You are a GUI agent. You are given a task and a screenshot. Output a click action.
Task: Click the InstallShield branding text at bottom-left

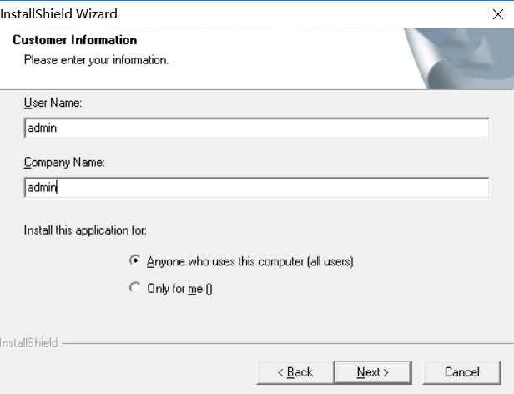tap(29, 343)
